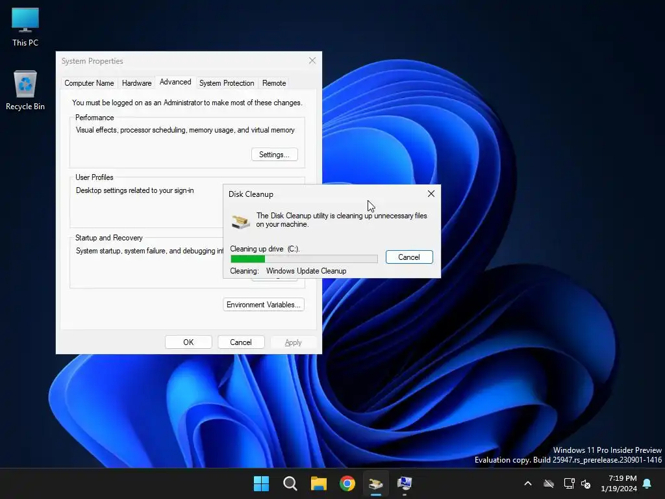Screen dimensions: 665x499
Task: Click 'Desktop settings related to your sign-in'
Action: tap(135, 190)
